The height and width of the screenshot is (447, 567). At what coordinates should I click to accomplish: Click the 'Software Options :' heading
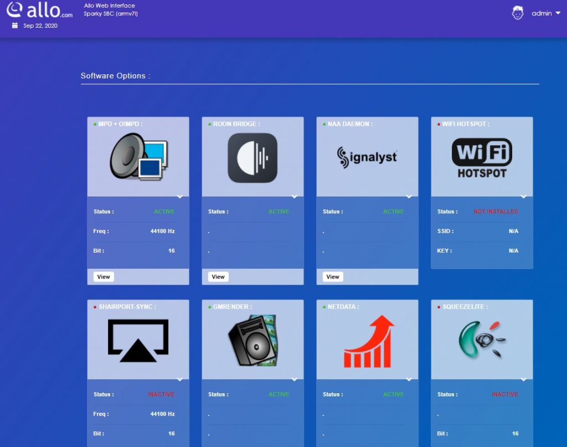pyautogui.click(x=115, y=75)
